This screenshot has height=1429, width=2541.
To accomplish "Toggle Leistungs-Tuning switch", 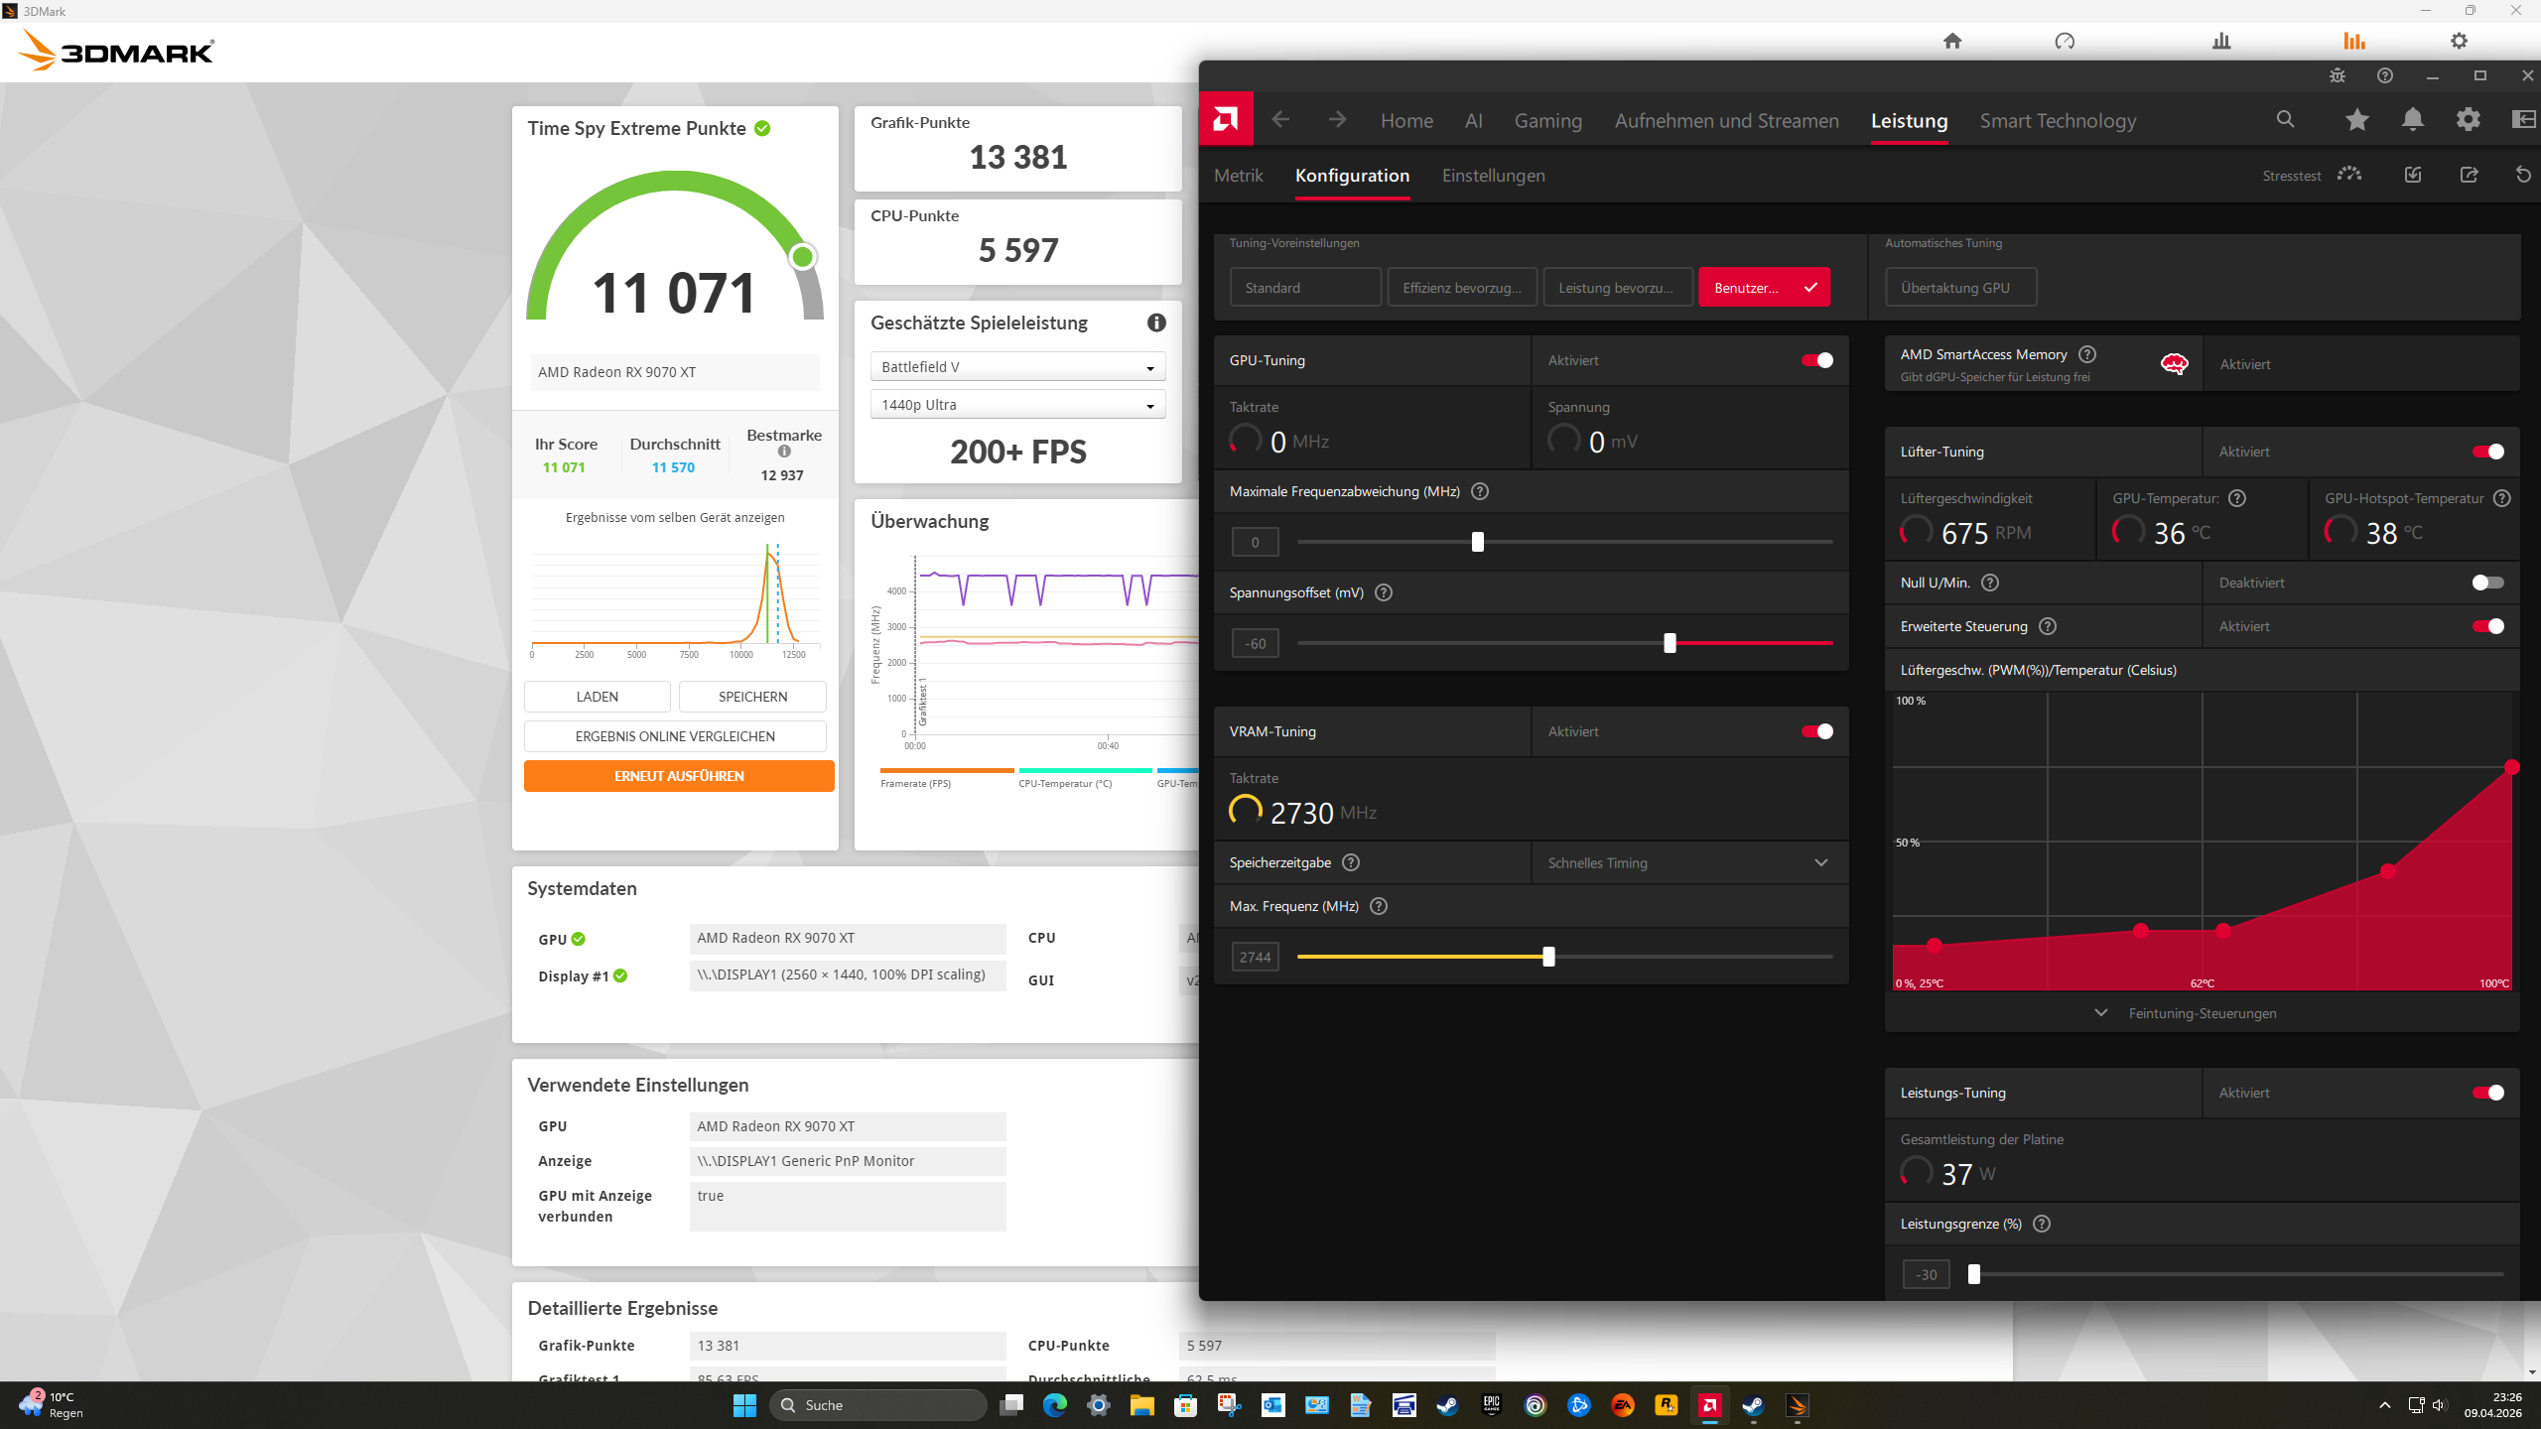I will coord(2488,1093).
